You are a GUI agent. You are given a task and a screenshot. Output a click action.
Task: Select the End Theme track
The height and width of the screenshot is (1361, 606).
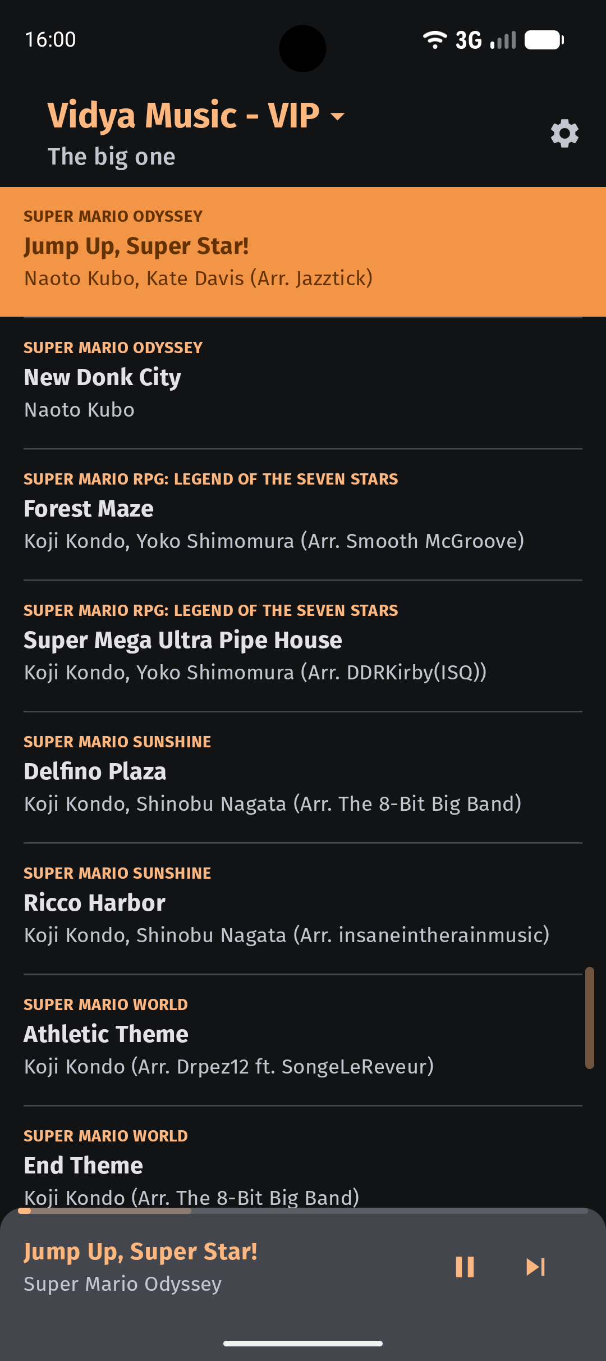(303, 1158)
